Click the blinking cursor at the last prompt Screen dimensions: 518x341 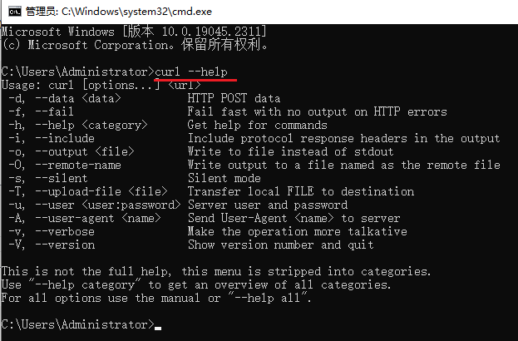(x=158, y=326)
